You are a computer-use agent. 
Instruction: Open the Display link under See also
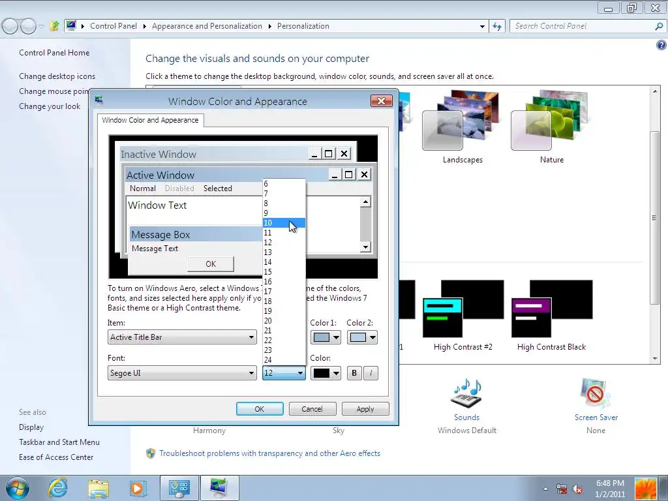[31, 427]
